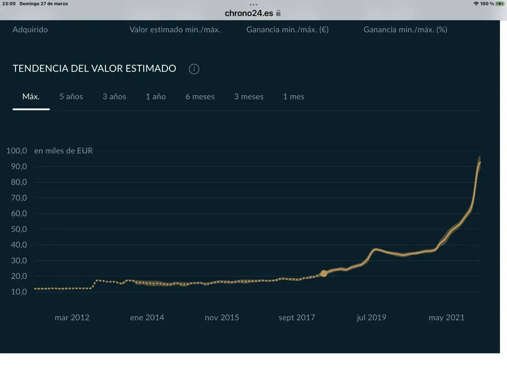This screenshot has height=380, width=507.
Task: Select the Ganancia min./máx. (€) header
Action: (x=287, y=29)
